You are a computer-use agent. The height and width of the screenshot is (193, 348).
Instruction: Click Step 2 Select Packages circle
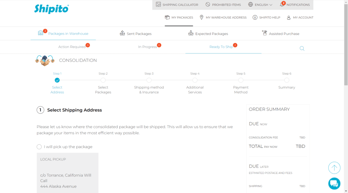tap(103, 80)
